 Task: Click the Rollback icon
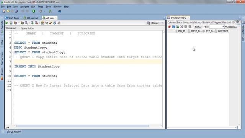[36, 23]
